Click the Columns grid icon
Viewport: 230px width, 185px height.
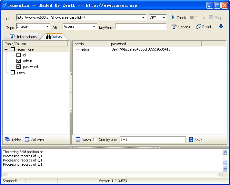click(x=27, y=140)
